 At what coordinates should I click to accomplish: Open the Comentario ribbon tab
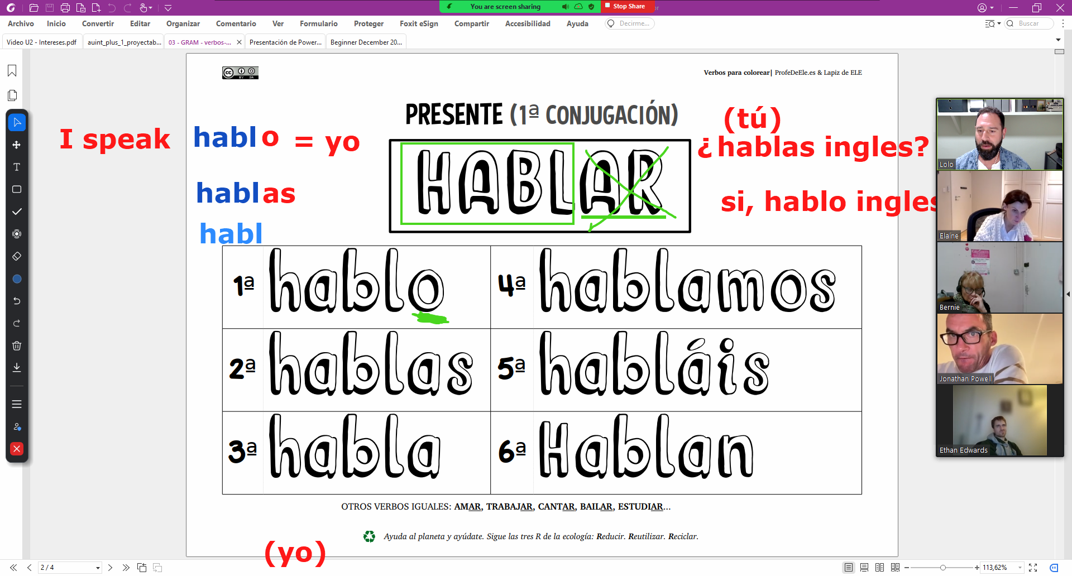pos(236,23)
